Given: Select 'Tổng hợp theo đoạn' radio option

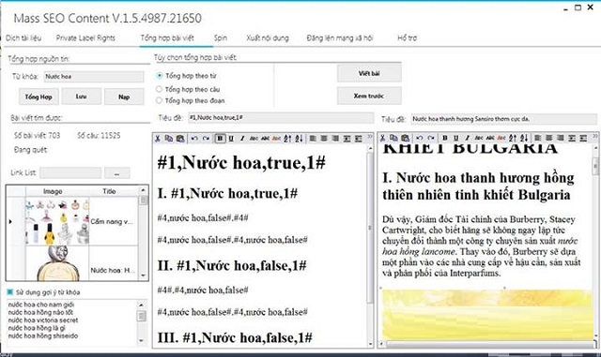Looking at the screenshot, I should (159, 100).
